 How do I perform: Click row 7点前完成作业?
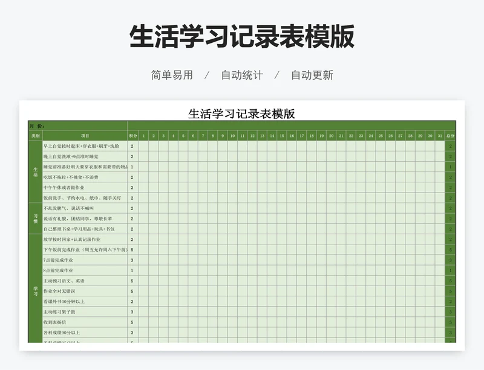(x=85, y=260)
